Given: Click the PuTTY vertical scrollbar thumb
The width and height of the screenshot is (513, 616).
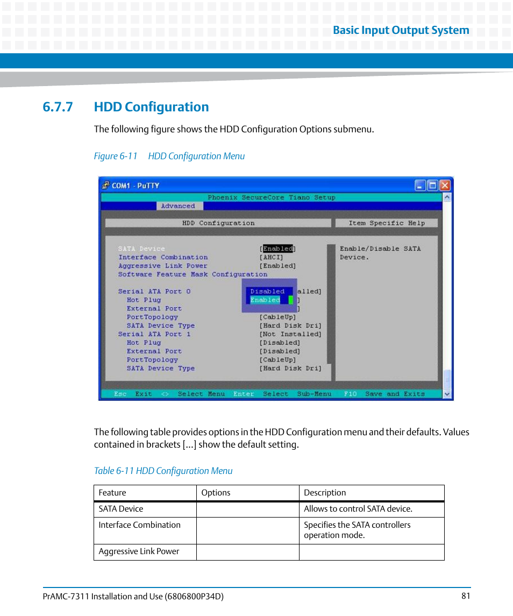Looking at the screenshot, I should 447,379.
